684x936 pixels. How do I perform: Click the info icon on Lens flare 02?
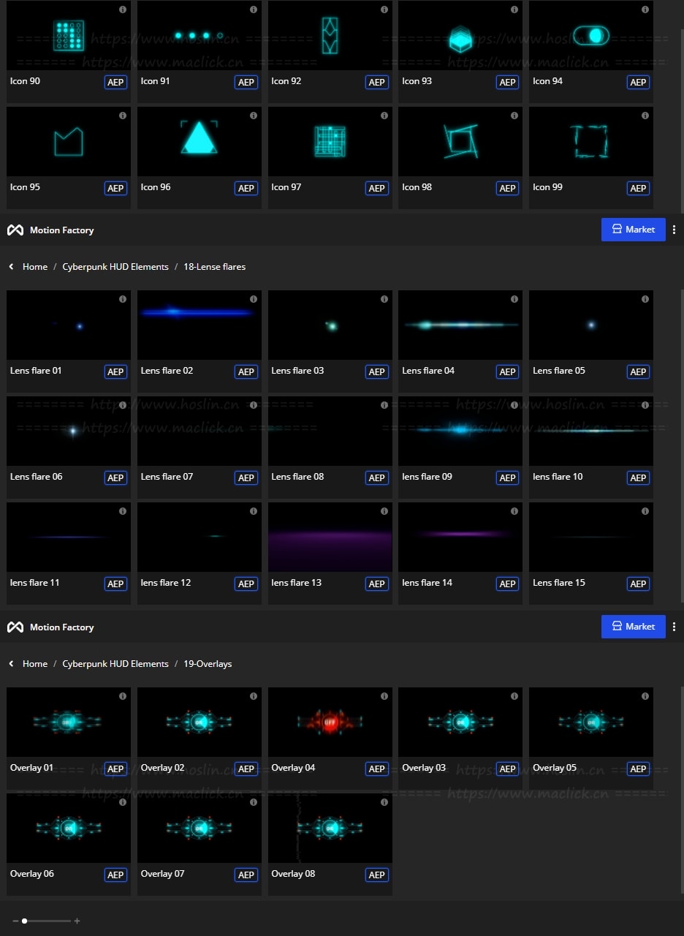pos(254,299)
